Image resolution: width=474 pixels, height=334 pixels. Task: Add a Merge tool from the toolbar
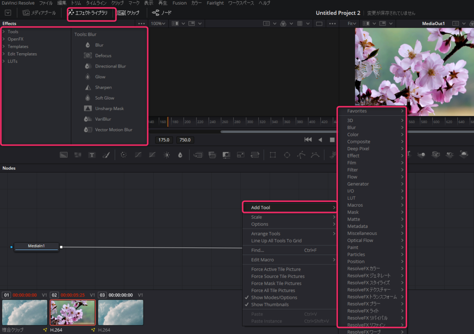(198, 155)
